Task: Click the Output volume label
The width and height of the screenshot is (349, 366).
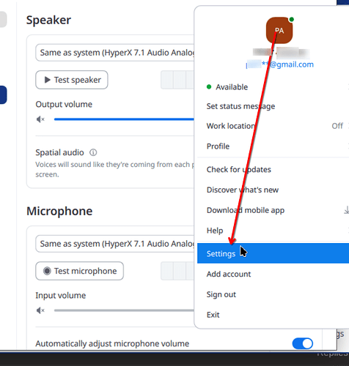Action: click(64, 105)
